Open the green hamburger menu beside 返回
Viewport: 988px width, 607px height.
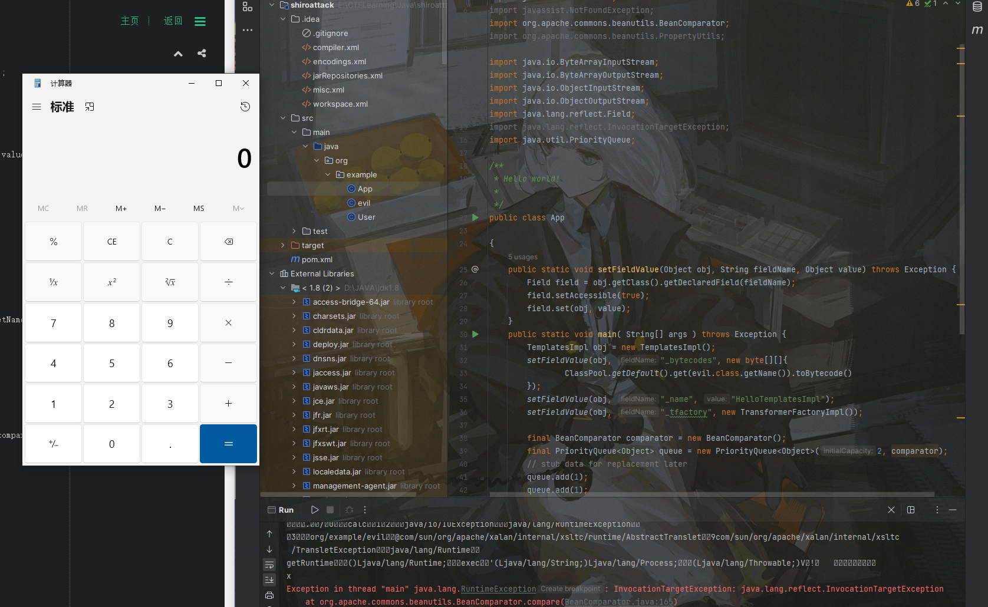200,21
